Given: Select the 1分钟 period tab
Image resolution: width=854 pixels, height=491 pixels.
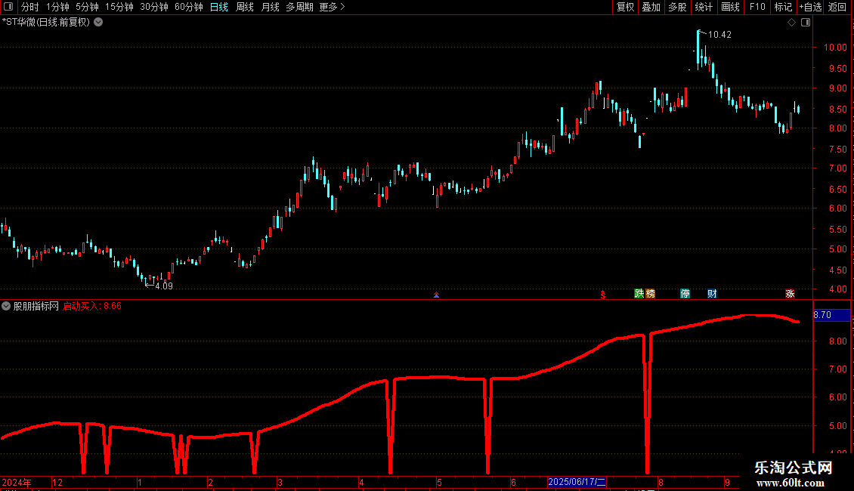Looking at the screenshot, I should pyautogui.click(x=57, y=7).
